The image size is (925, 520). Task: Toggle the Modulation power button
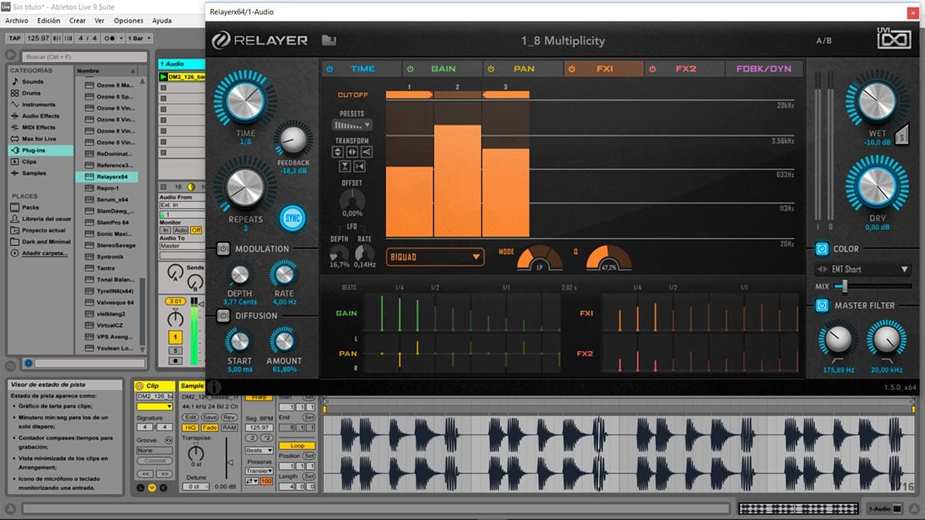click(x=223, y=249)
